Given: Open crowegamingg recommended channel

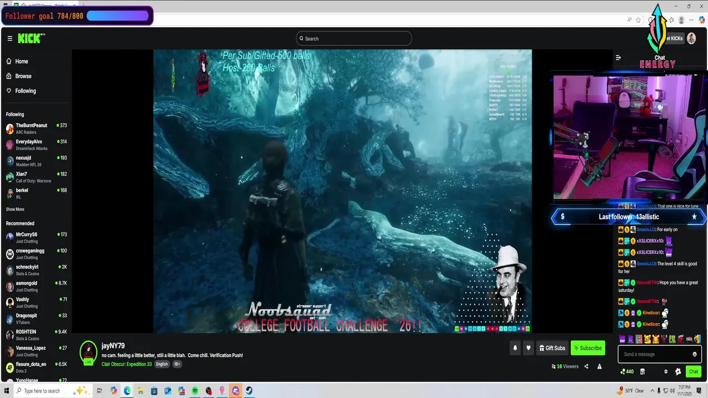Looking at the screenshot, I should pos(36,254).
